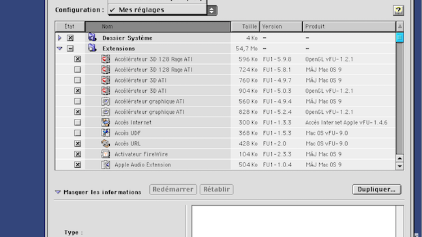Viewport: 422px width, 237px height.
Task: Enable Accélérateur 3D 128 Rage ATI 724 Ko
Action: (77, 69)
